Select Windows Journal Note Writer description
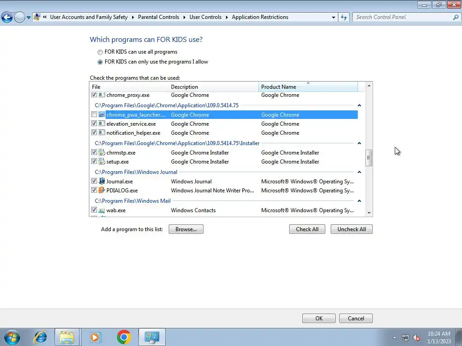The height and width of the screenshot is (346, 462). coord(213,191)
